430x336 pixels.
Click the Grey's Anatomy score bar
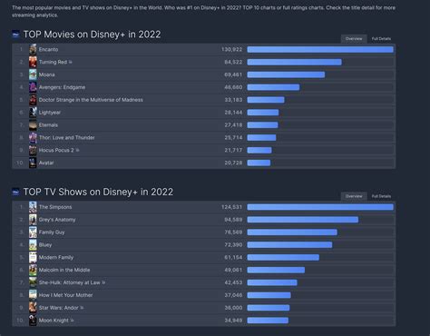[303, 220]
